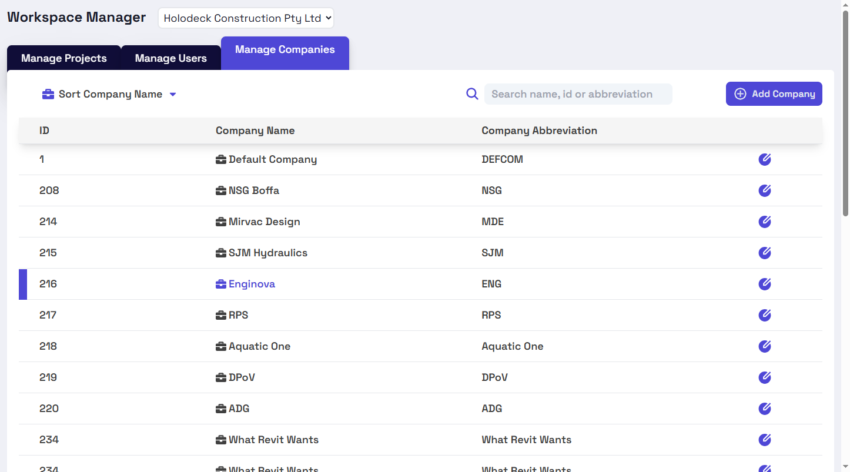Edit the DPoV company record
This screenshot has height=472, width=850.
[764, 377]
